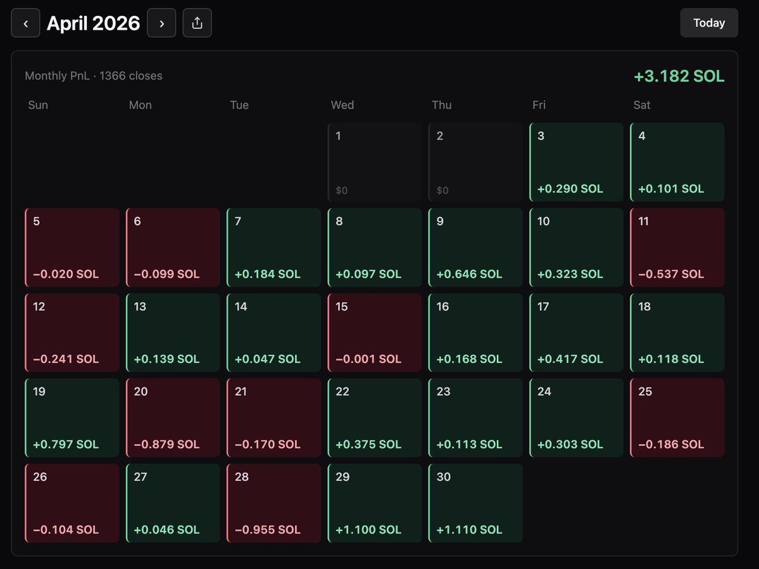Open day 5 with −0.020 SOL
Image resolution: width=759 pixels, height=569 pixels.
tap(72, 247)
